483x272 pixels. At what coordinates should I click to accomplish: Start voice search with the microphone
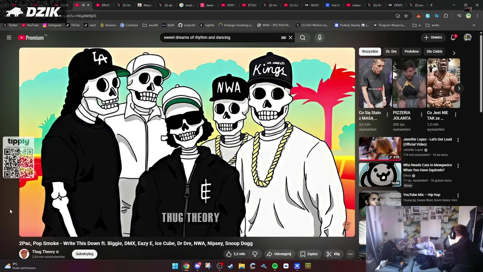pyautogui.click(x=320, y=37)
